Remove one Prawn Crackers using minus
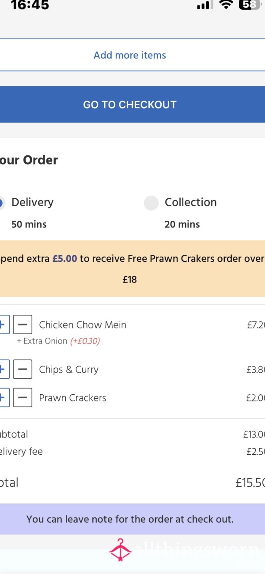265x574 pixels. pos(23,398)
